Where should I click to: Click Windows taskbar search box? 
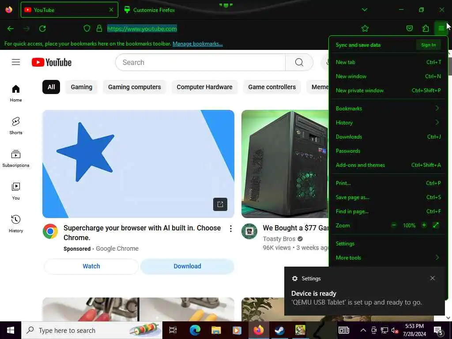(92, 330)
